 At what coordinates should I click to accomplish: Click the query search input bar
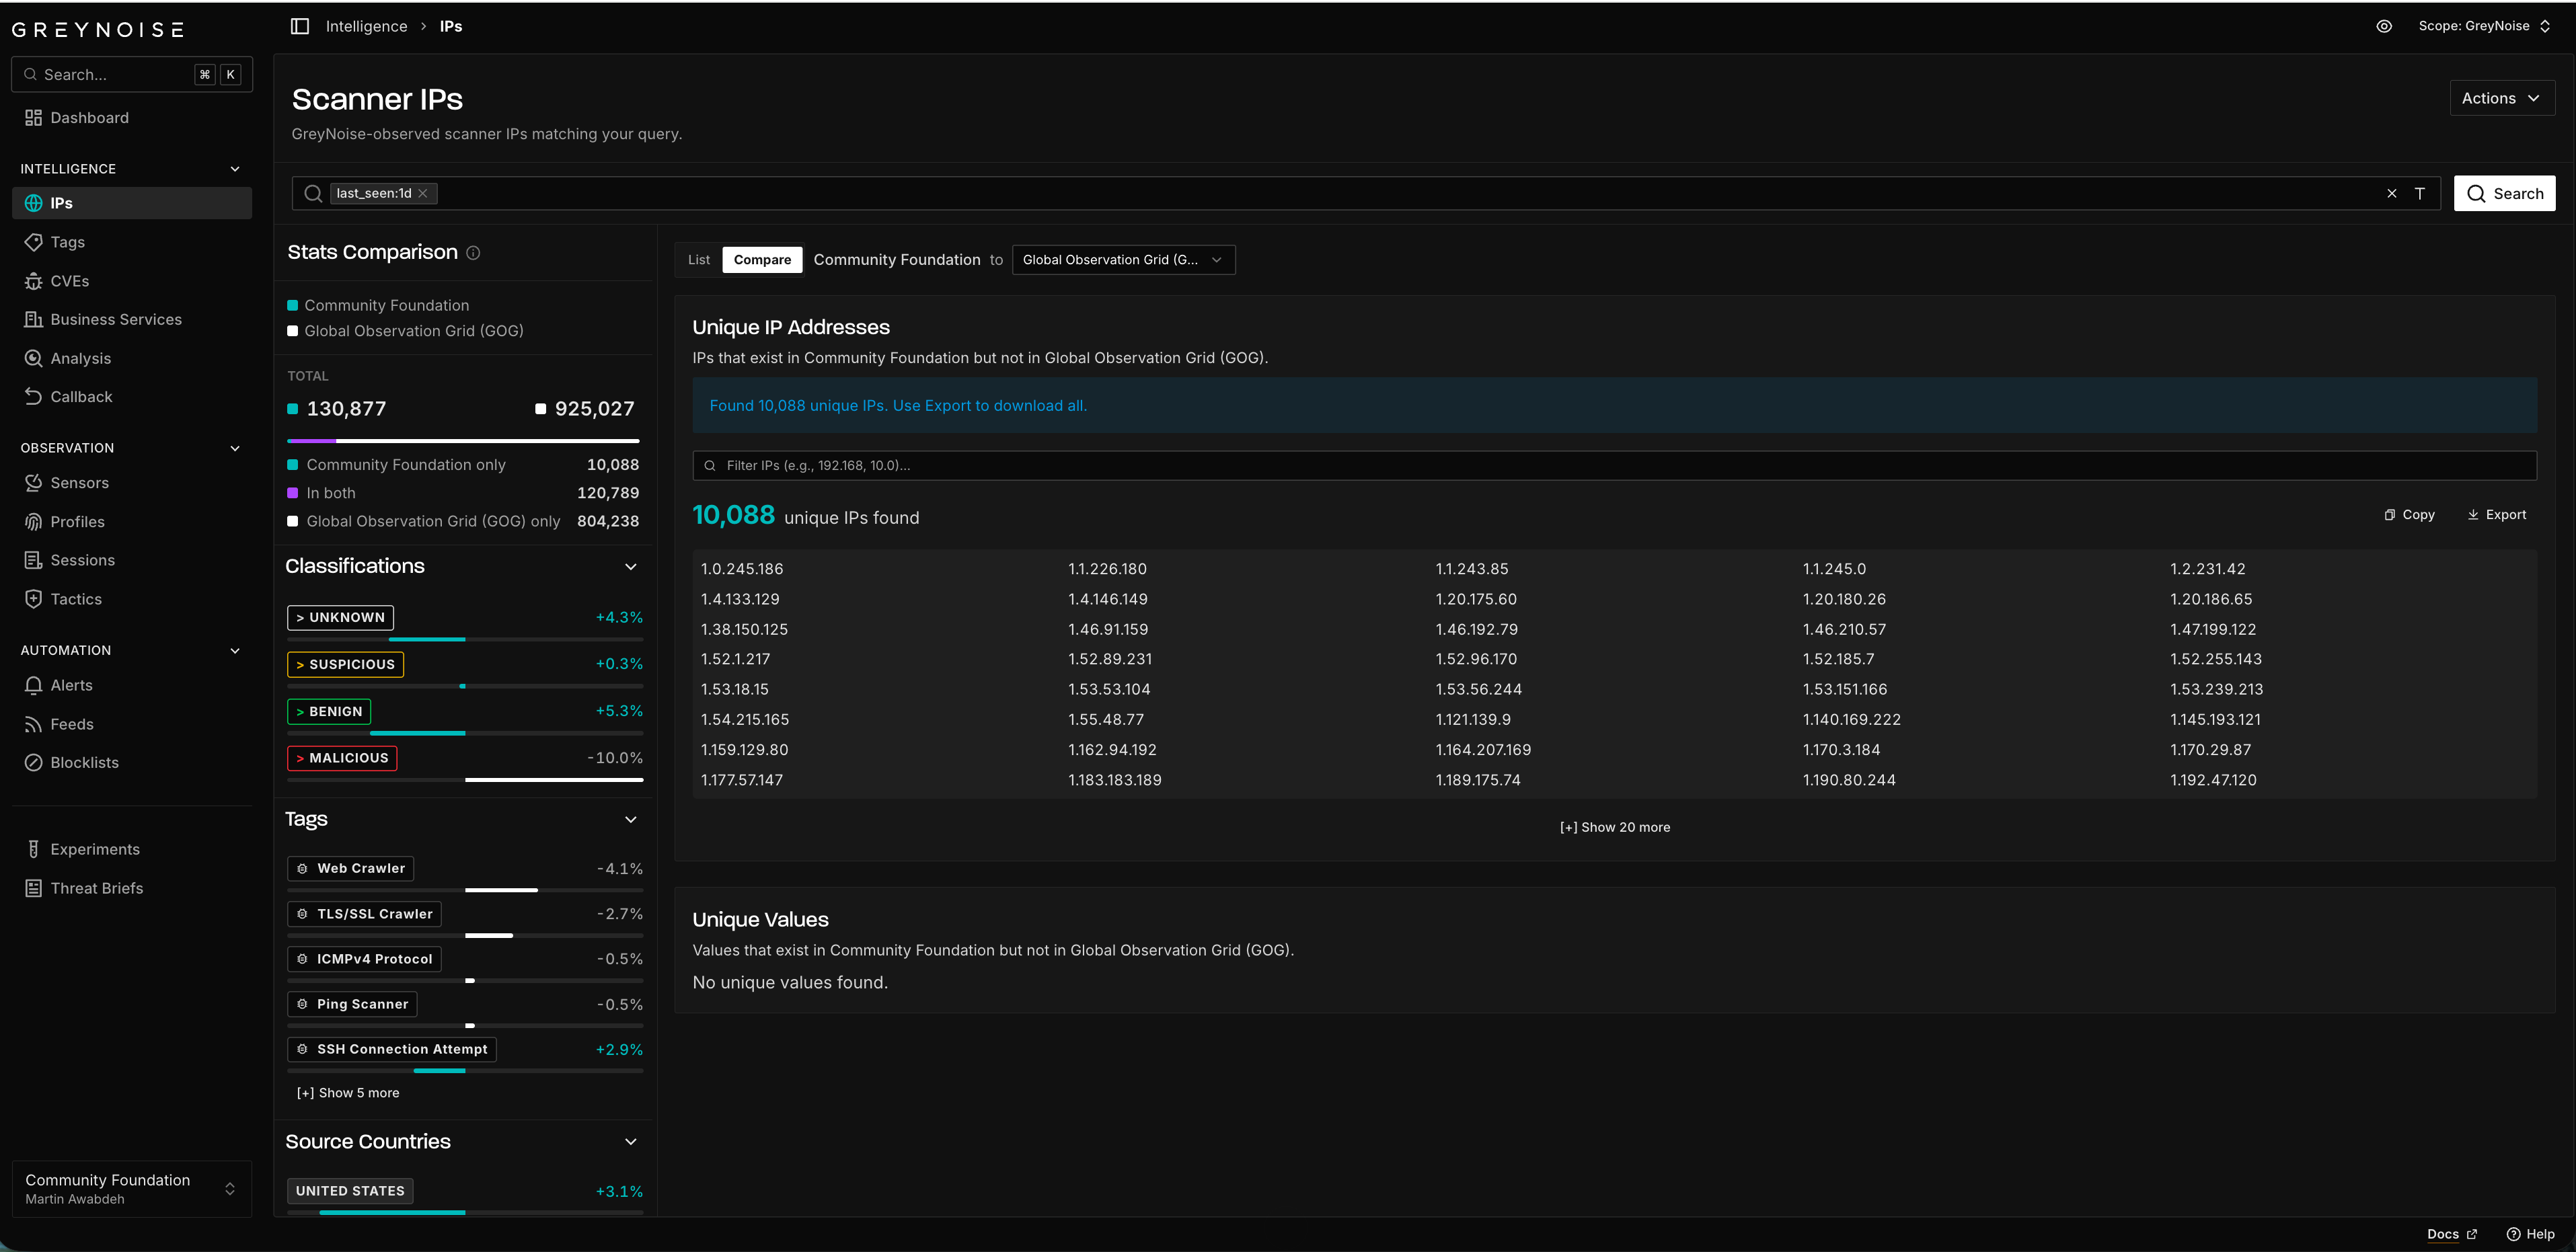tap(1366, 193)
